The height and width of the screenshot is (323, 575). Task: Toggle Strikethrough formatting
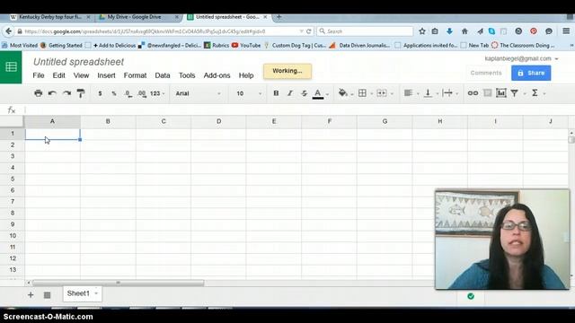304,93
